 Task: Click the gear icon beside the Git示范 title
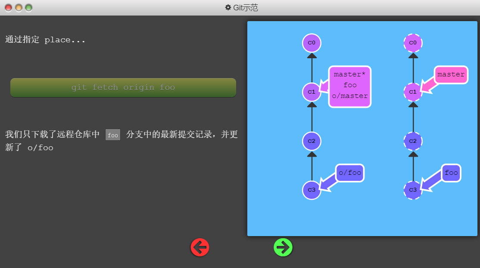228,7
